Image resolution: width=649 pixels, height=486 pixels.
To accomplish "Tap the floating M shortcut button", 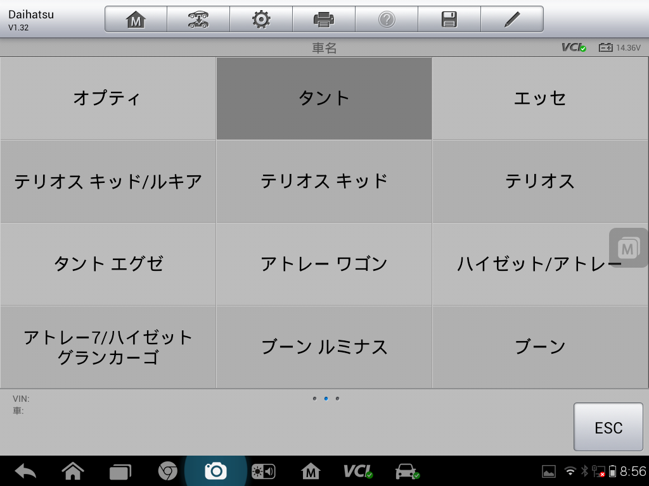I will click(x=628, y=248).
